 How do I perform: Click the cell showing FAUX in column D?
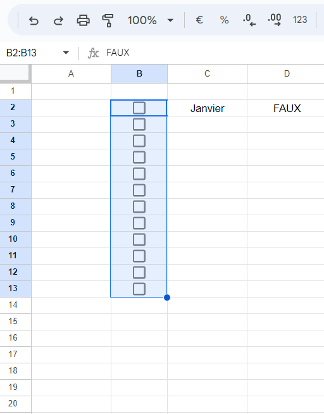(287, 108)
